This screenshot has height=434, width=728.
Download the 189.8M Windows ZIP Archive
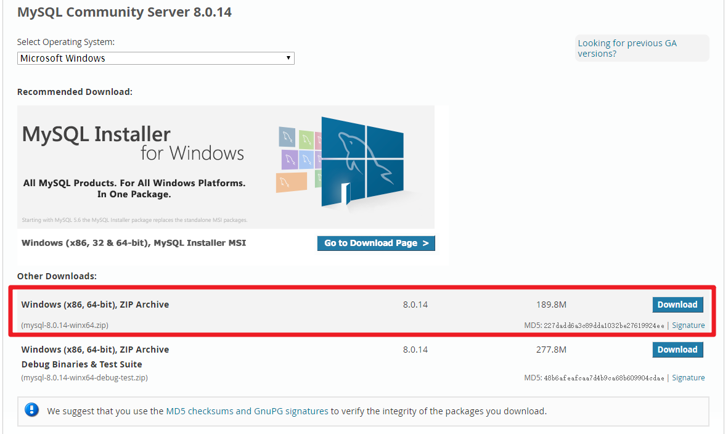click(677, 305)
